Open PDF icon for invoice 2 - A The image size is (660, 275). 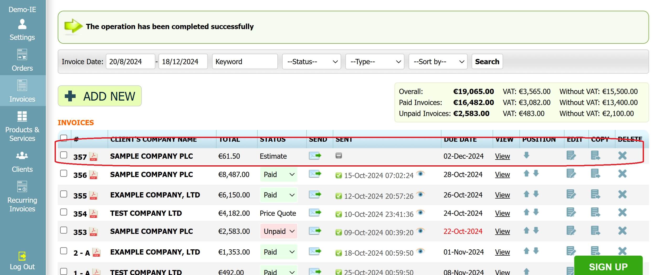pos(97,252)
